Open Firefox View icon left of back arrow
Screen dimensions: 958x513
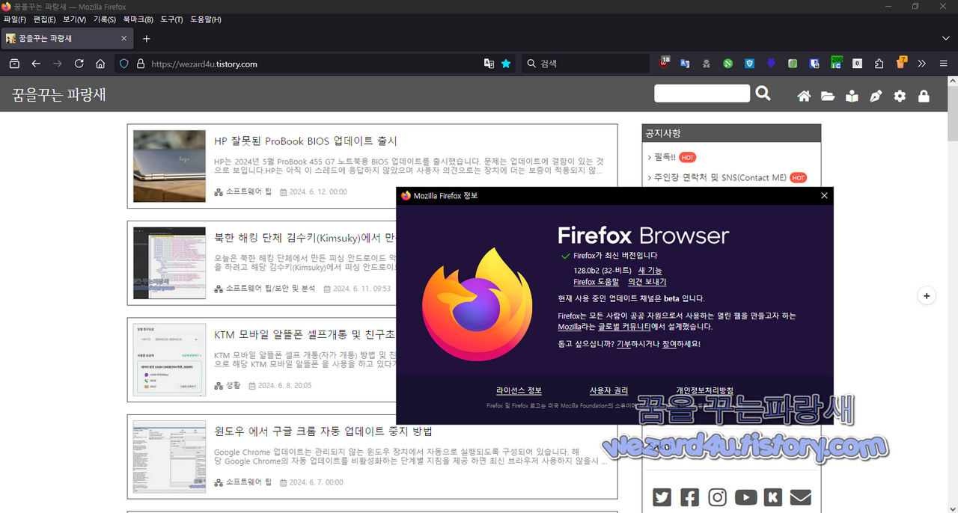point(14,64)
